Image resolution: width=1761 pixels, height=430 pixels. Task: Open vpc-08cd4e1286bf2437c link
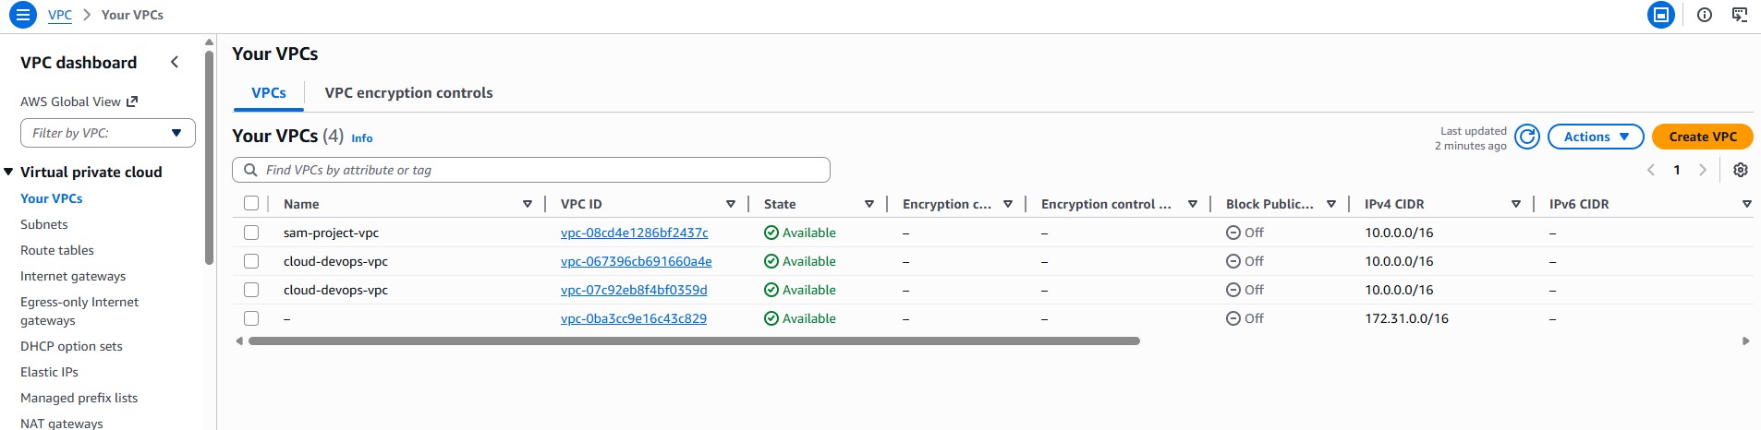tap(634, 233)
